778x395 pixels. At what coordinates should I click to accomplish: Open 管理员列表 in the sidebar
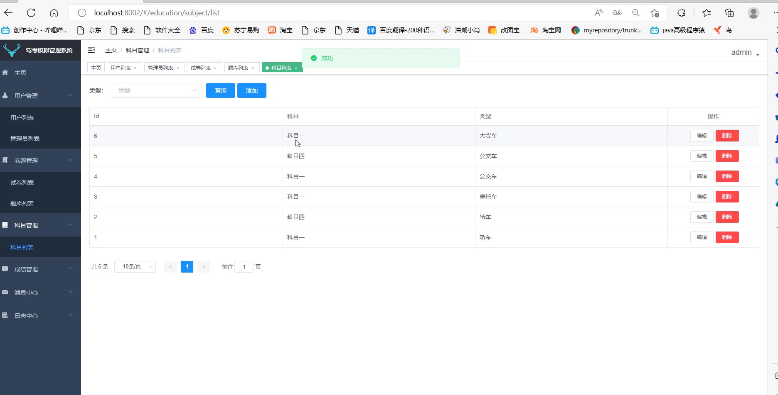click(25, 139)
